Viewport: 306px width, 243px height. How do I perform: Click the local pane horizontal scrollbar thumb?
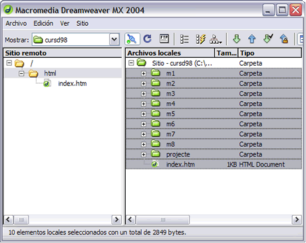click(x=163, y=220)
